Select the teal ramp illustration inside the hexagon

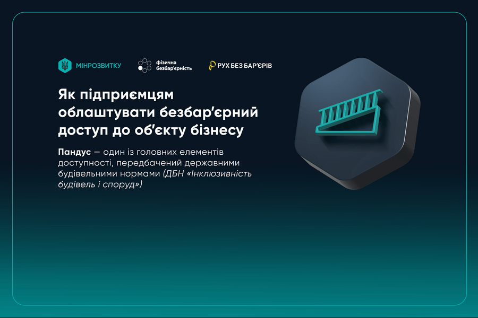coord(351,114)
